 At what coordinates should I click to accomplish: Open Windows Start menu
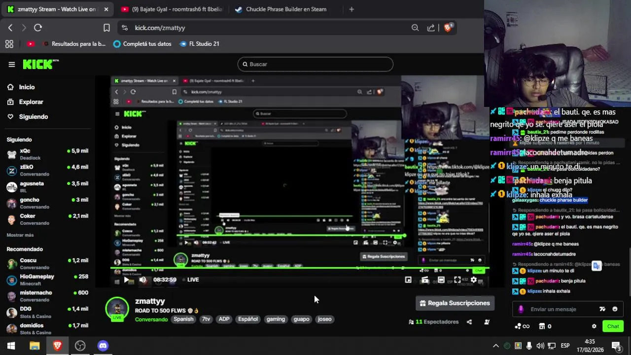pos(11,346)
